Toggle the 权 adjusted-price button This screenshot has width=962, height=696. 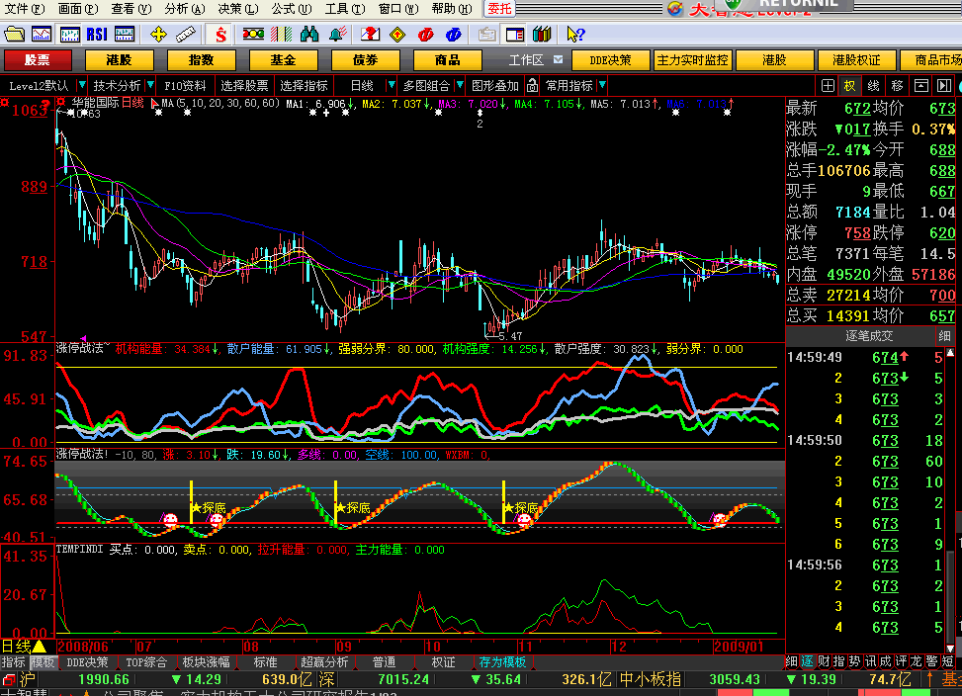point(849,86)
